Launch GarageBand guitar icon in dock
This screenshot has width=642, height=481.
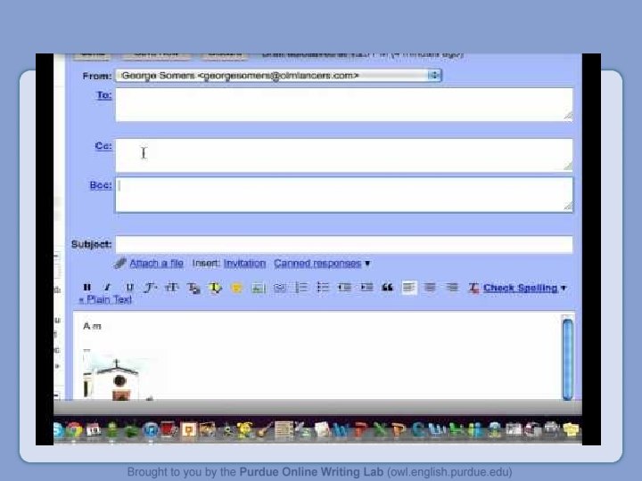pos(265,430)
